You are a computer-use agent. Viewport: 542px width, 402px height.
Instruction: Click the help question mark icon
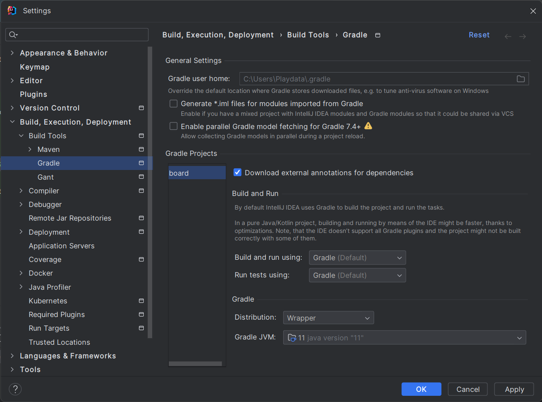point(15,389)
